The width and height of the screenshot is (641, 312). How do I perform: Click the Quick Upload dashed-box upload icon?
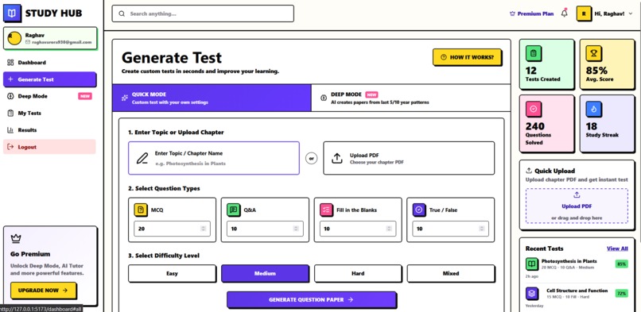pos(577,195)
